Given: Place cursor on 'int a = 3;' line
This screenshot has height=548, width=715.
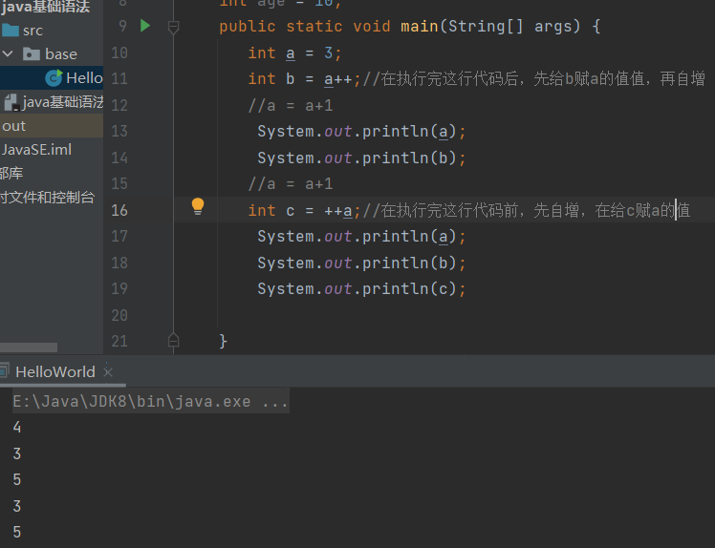Looking at the screenshot, I should pyautogui.click(x=294, y=53).
